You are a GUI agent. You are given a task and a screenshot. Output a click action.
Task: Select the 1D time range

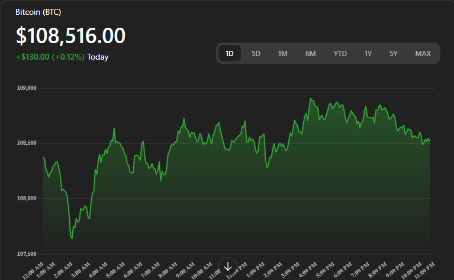(x=230, y=53)
